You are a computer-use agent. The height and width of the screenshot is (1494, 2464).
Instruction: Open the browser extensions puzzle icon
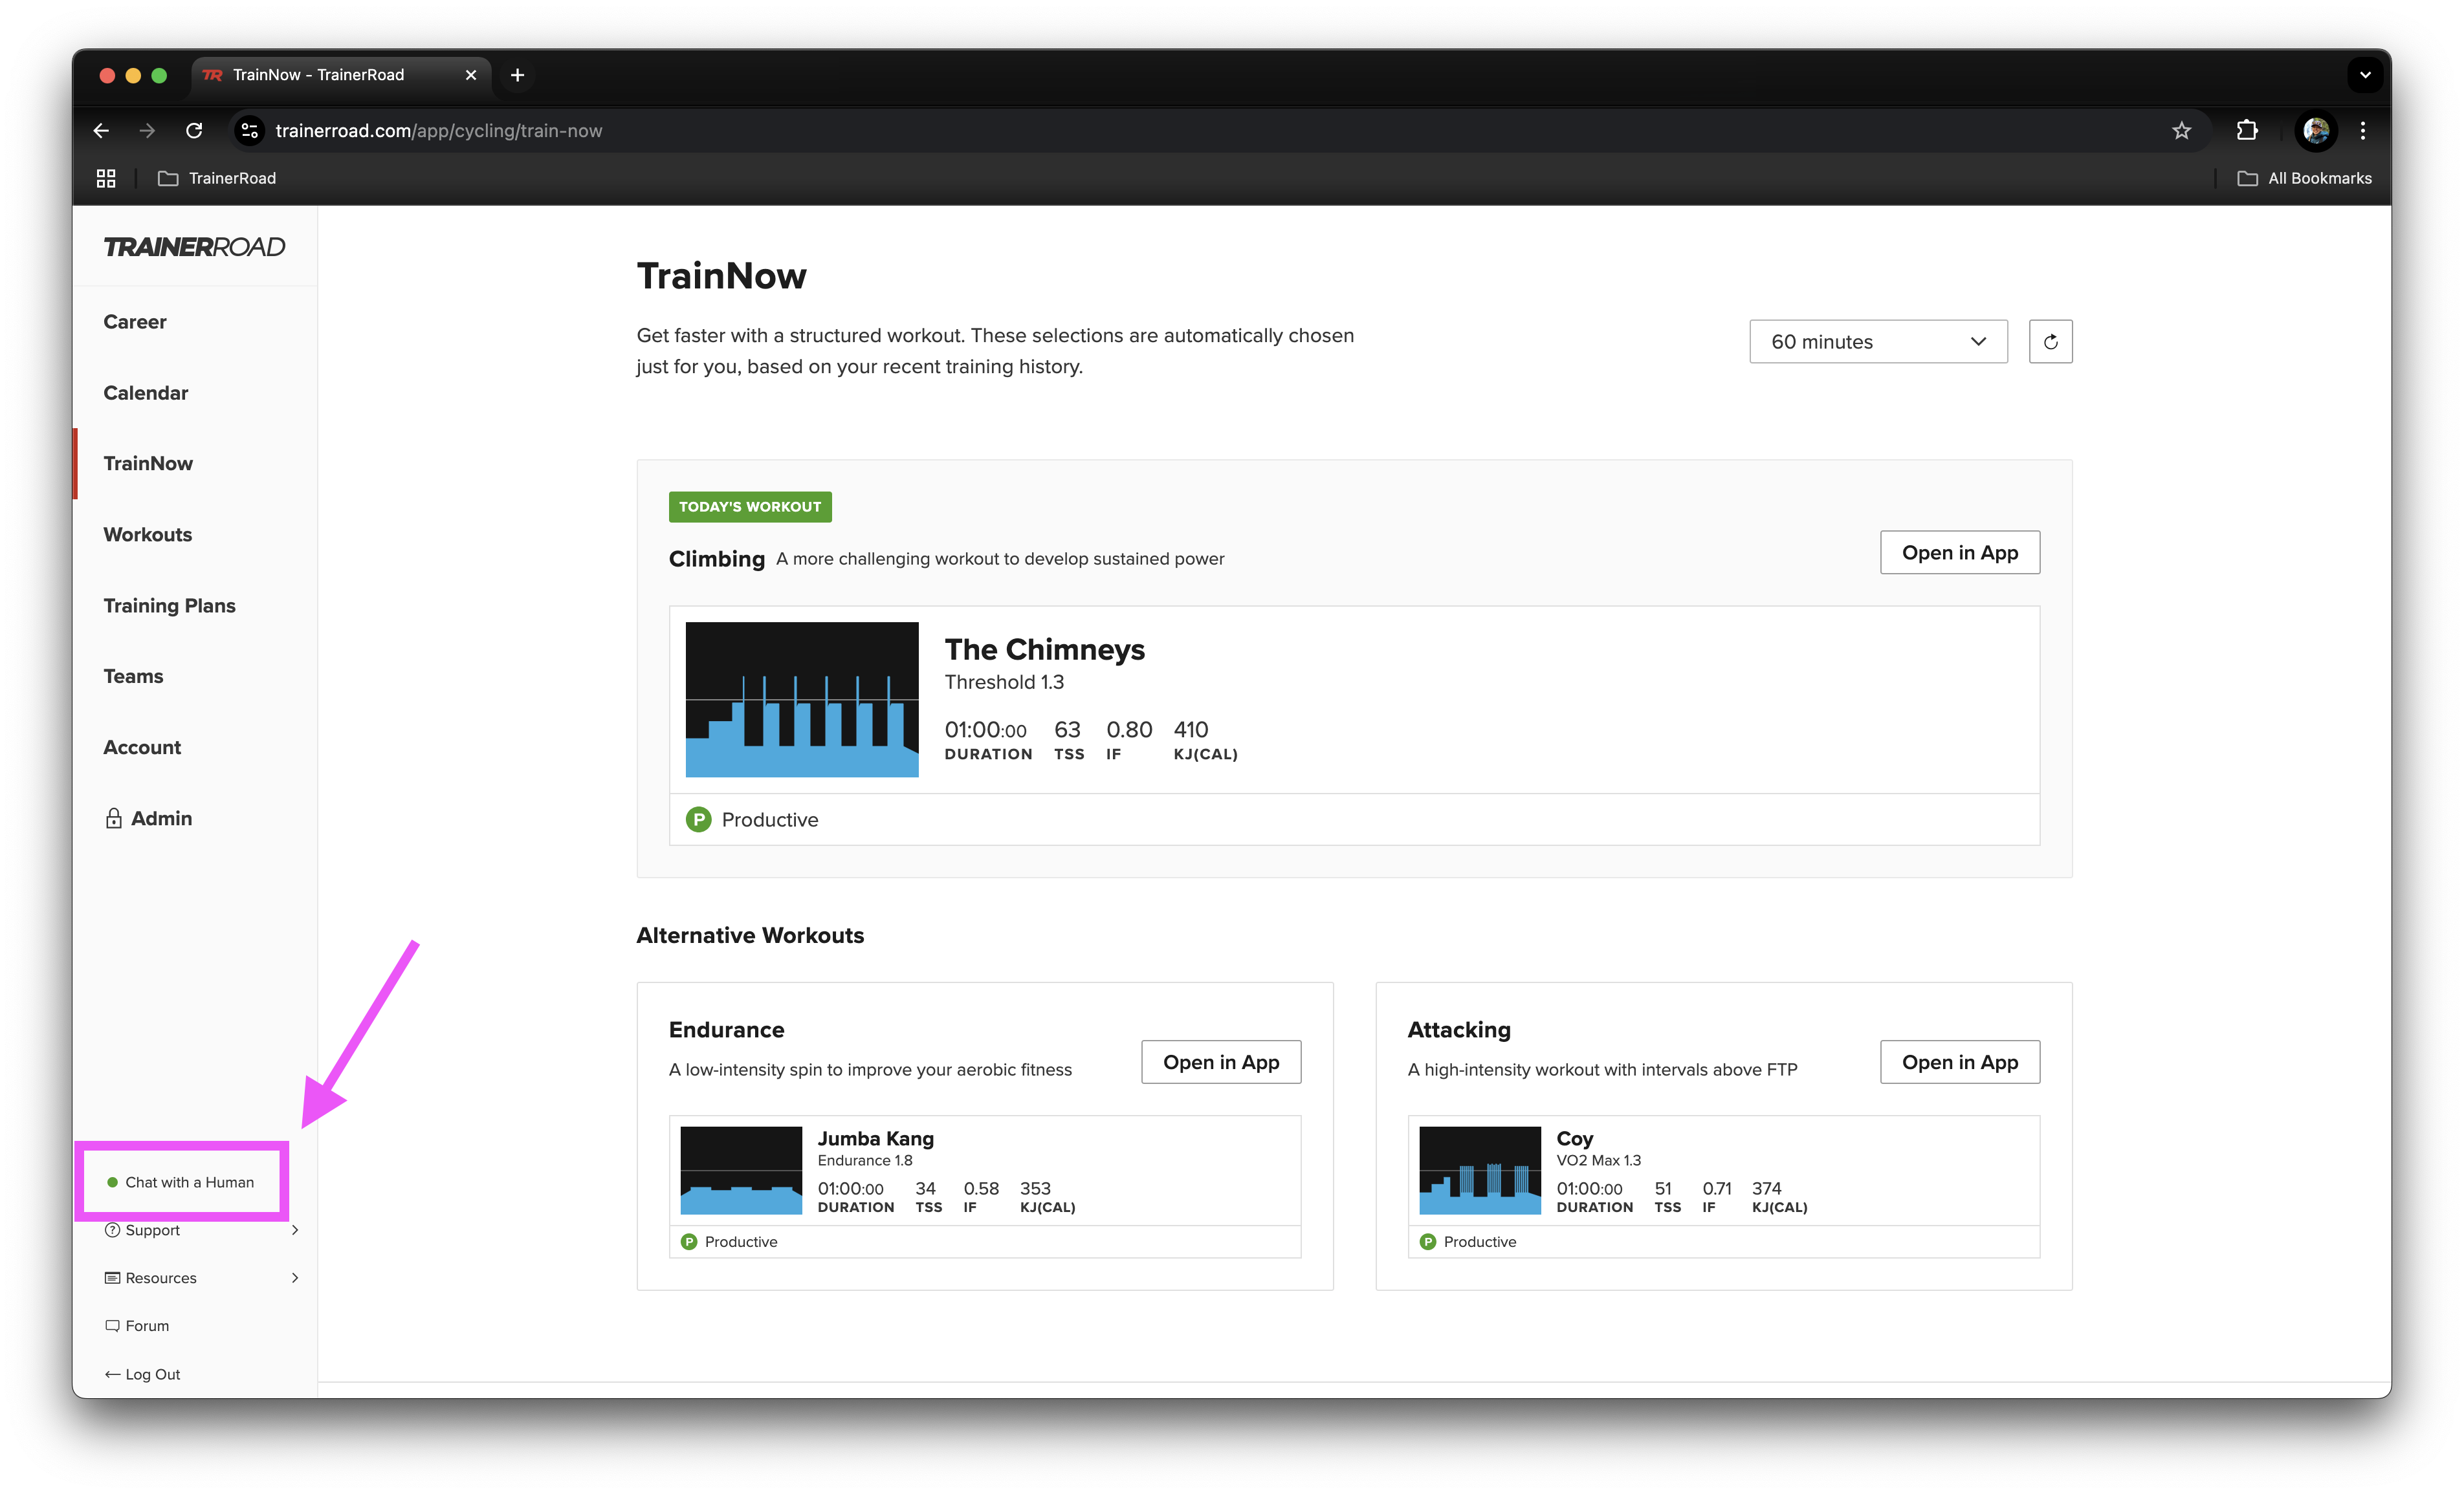click(x=2247, y=131)
